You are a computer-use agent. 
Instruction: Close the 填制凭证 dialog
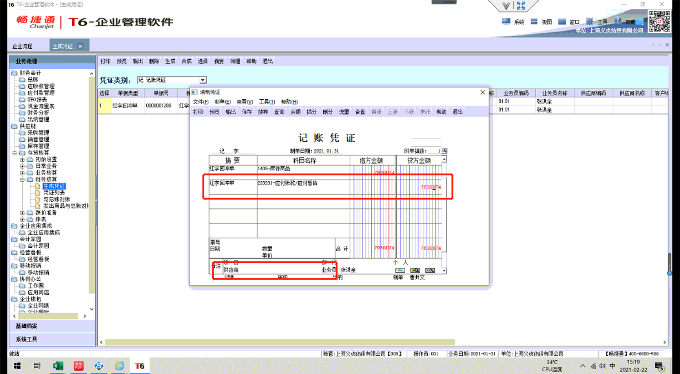point(482,92)
